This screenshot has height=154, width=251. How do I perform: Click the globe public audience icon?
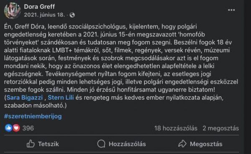pos(72,15)
